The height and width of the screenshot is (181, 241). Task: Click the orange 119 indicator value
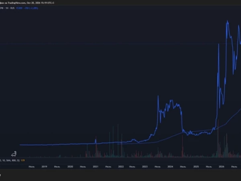pyautogui.click(x=22, y=160)
